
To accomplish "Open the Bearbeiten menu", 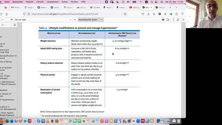I will point(18,2).
